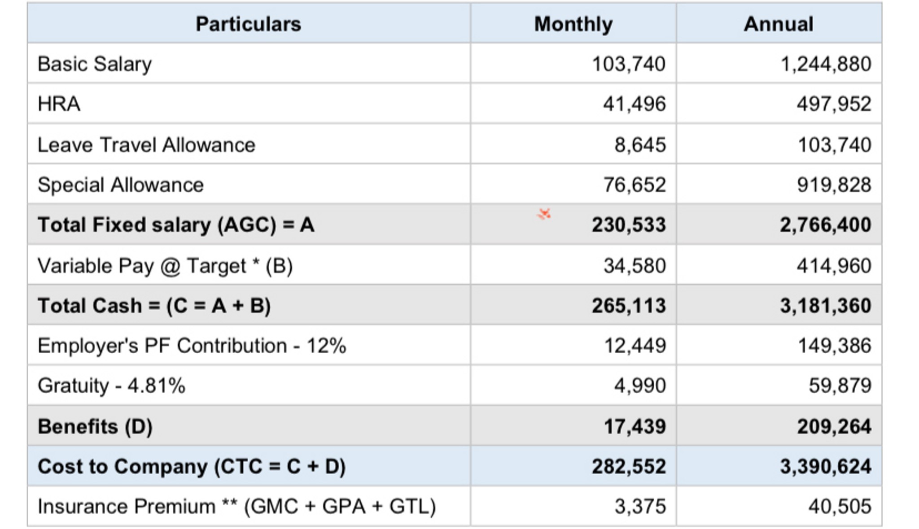Viewport: 919px width, 529px height.
Task: Select Total Fixed salary monthly value 230,533
Action: click(629, 225)
